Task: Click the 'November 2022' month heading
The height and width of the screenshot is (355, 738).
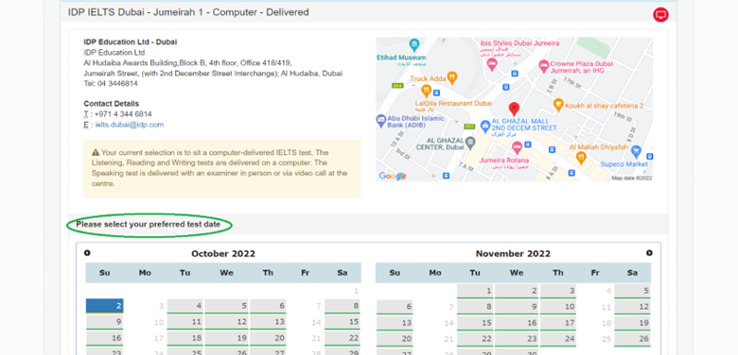Action: pos(513,254)
